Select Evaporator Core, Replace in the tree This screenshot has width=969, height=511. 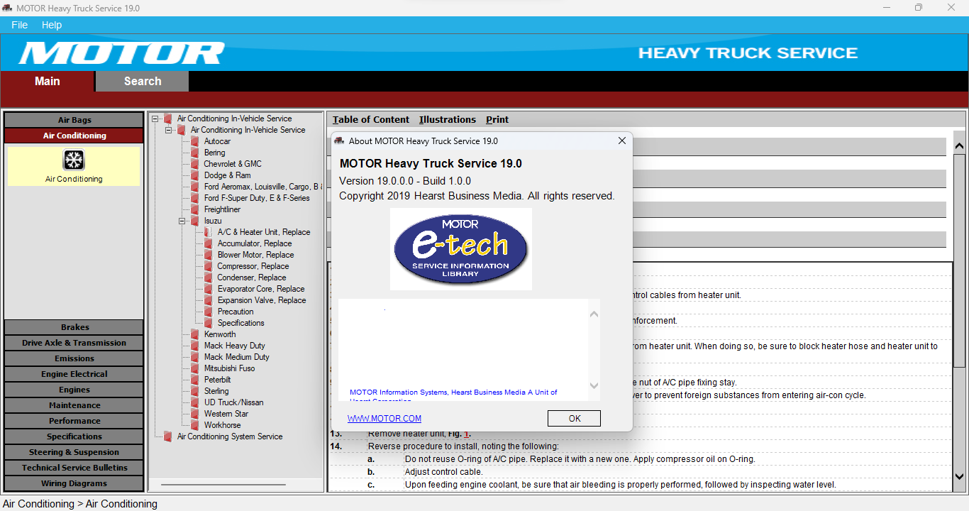(261, 289)
